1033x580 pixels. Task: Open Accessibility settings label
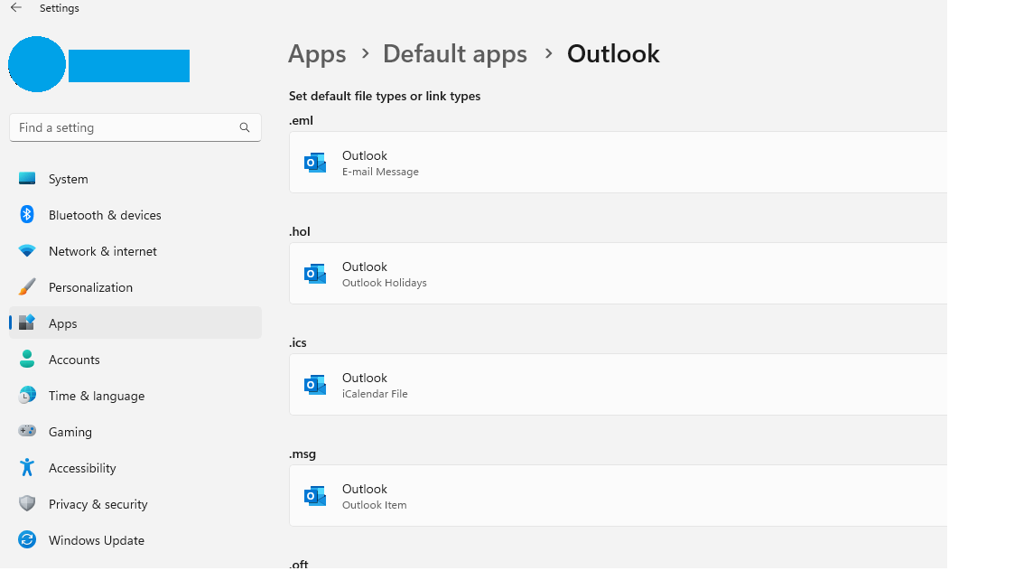click(82, 469)
